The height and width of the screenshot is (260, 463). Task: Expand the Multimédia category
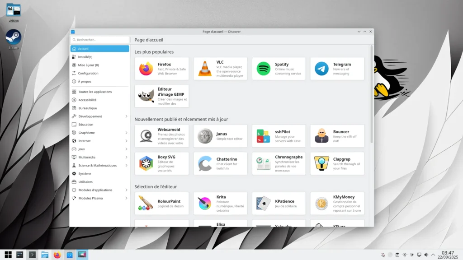[x=126, y=157]
